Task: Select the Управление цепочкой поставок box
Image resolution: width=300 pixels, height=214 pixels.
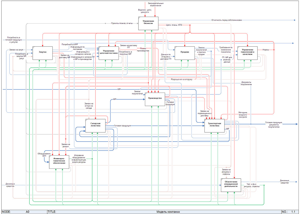Action: point(108,53)
